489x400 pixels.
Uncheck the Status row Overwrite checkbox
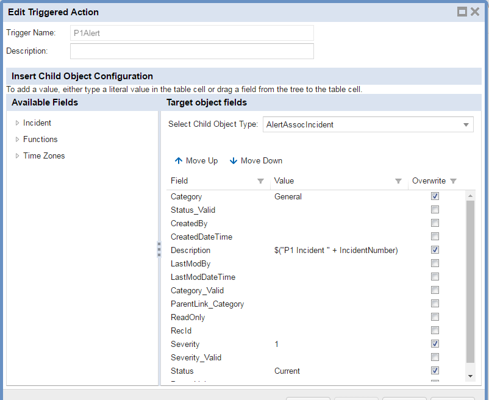click(x=435, y=370)
